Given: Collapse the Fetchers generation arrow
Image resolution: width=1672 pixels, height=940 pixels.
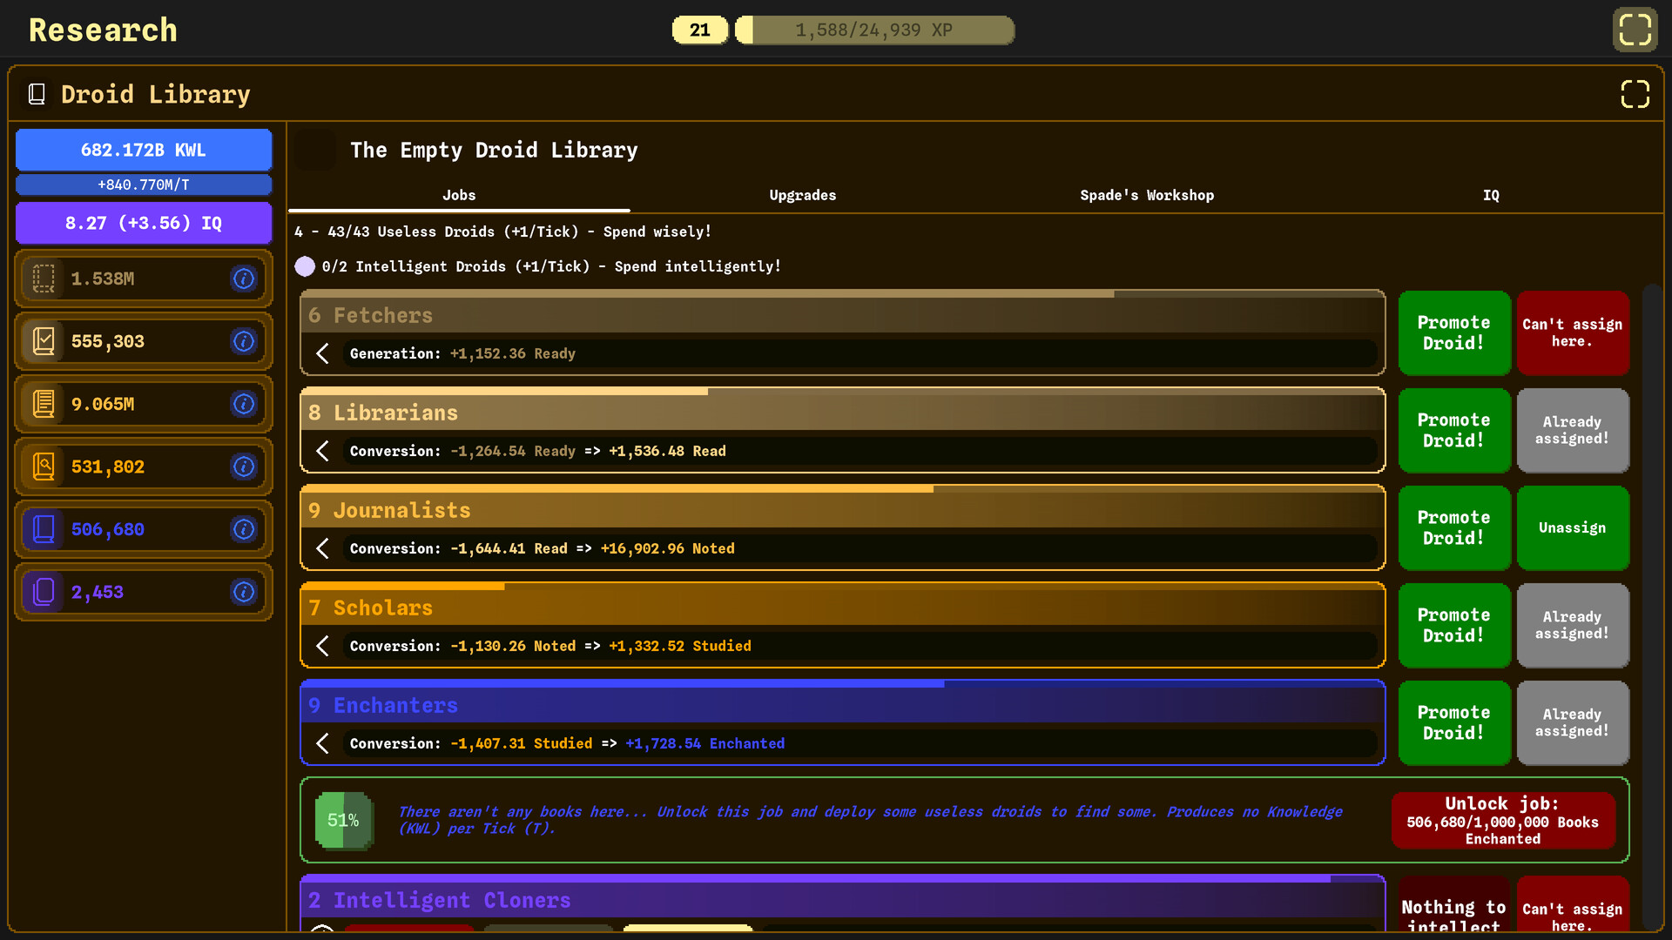Looking at the screenshot, I should tap(323, 353).
